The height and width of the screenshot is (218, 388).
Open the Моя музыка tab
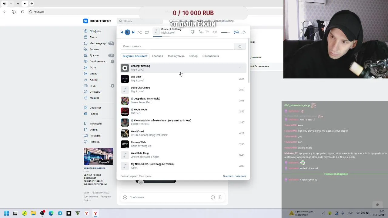pyautogui.click(x=176, y=56)
